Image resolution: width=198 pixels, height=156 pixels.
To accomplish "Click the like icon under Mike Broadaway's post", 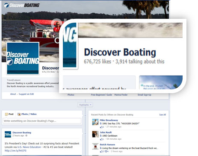I will (x=101, y=127).
